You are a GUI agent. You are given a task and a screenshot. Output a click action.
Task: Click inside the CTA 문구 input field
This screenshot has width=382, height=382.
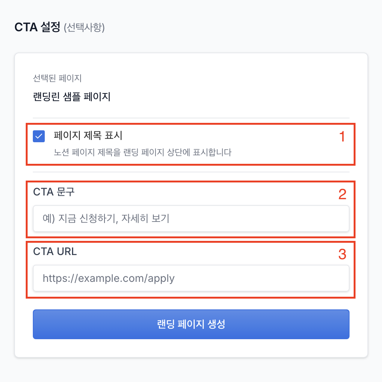[191, 219]
